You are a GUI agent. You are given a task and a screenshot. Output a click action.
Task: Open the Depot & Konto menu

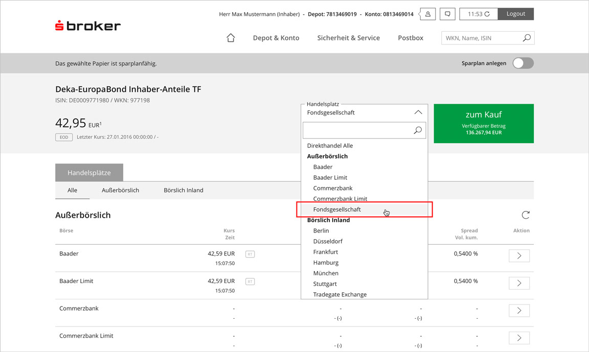pyautogui.click(x=276, y=38)
